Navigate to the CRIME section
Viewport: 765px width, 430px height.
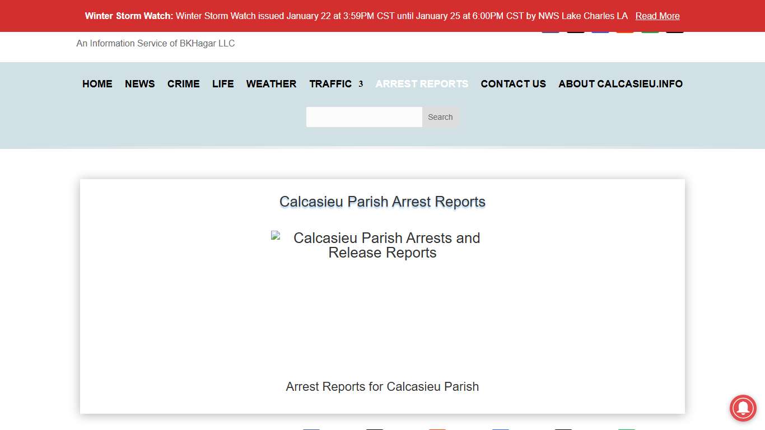point(183,84)
